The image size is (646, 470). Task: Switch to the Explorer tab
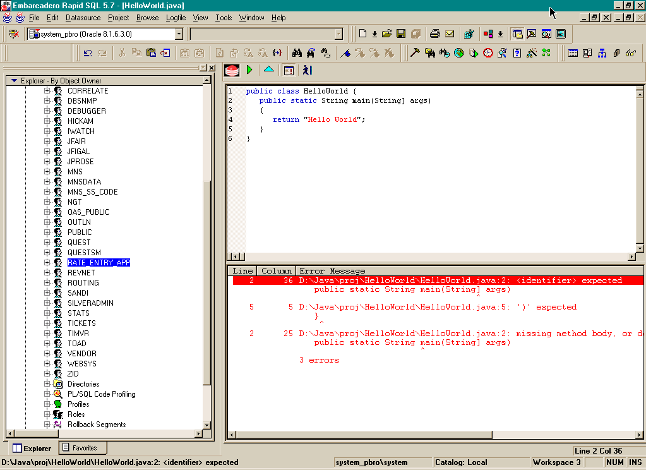(x=32, y=448)
